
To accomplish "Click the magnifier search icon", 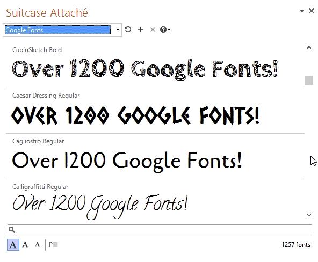I will (12, 230).
